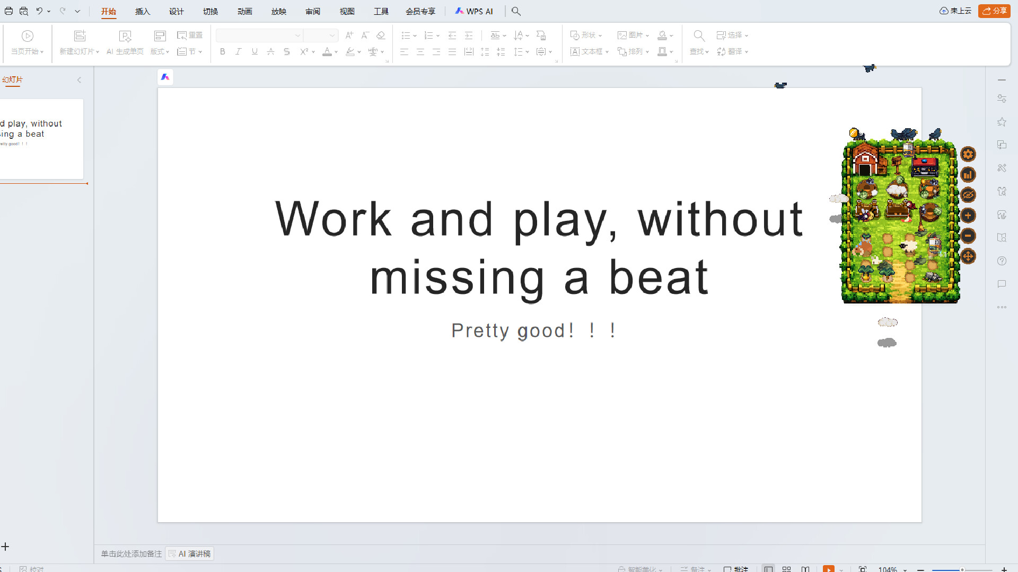Collapse the slide panel with chevron

pyautogui.click(x=79, y=80)
